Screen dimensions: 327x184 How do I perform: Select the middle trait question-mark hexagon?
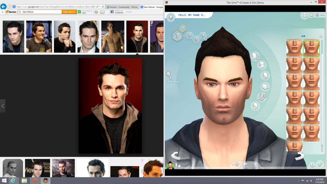[x=196, y=39]
